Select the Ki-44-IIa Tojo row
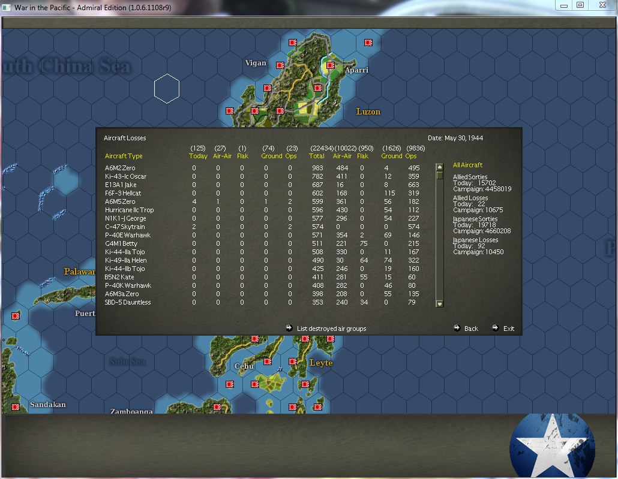The image size is (618, 479). 262,252
